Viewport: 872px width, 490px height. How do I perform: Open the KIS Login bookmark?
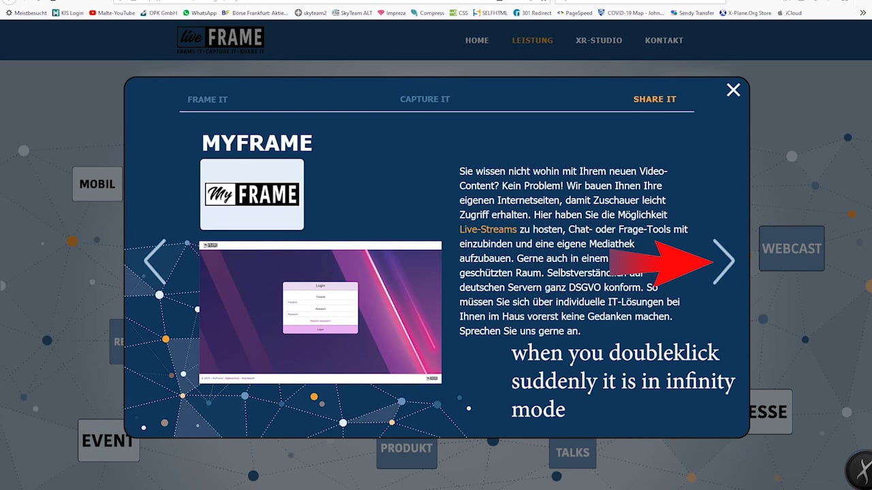pos(67,13)
